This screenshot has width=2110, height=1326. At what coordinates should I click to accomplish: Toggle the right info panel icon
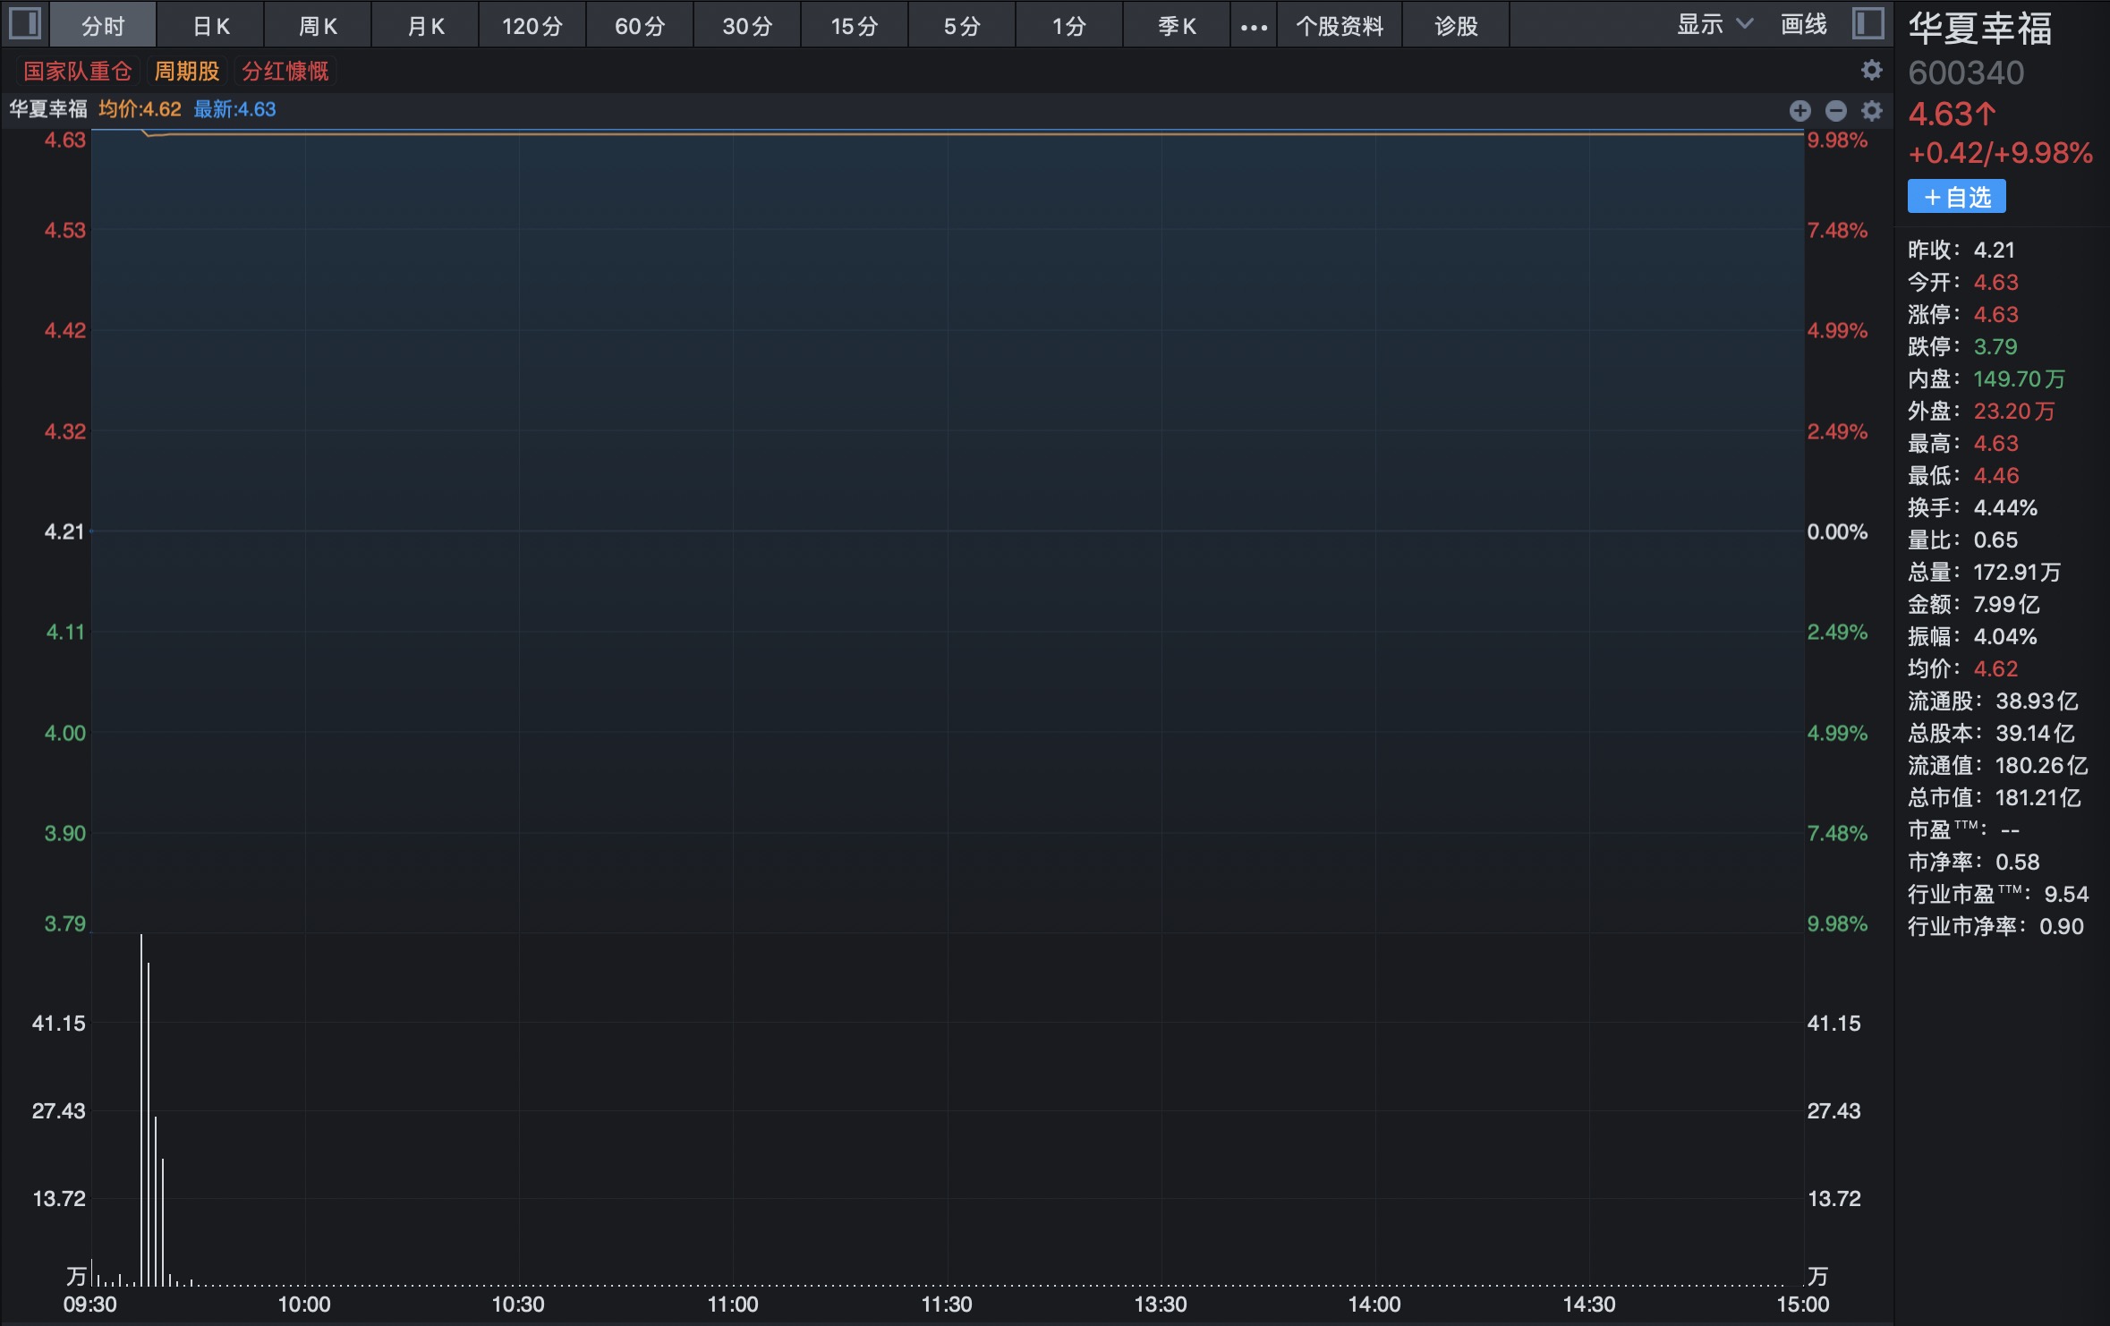tap(1868, 24)
